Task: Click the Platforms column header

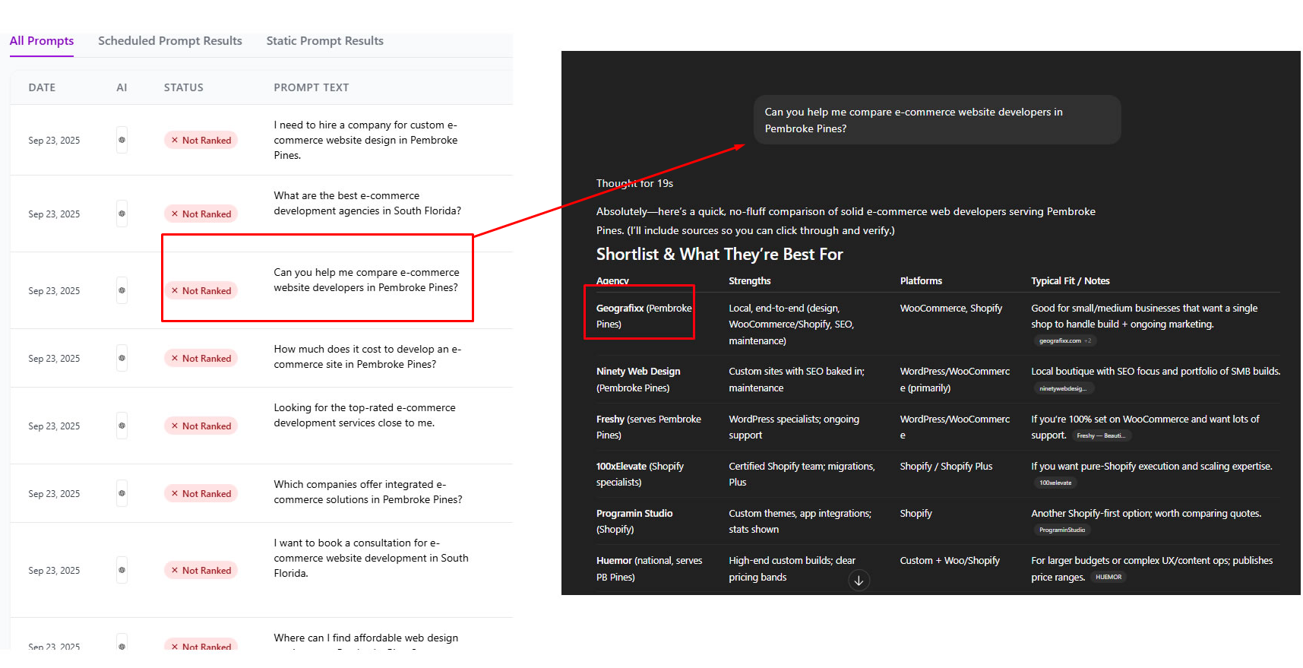Action: [x=921, y=280]
